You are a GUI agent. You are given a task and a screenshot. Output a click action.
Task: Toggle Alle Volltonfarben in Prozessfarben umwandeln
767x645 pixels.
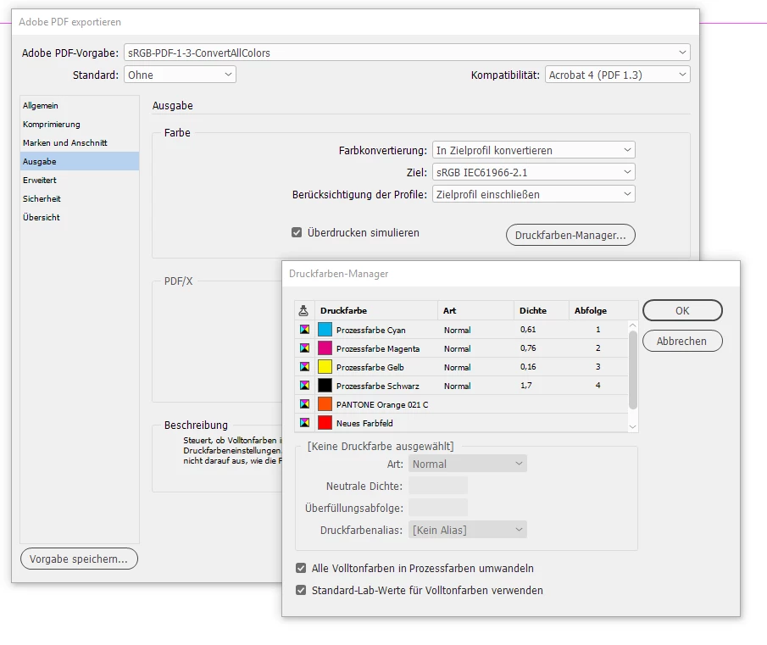(x=301, y=568)
